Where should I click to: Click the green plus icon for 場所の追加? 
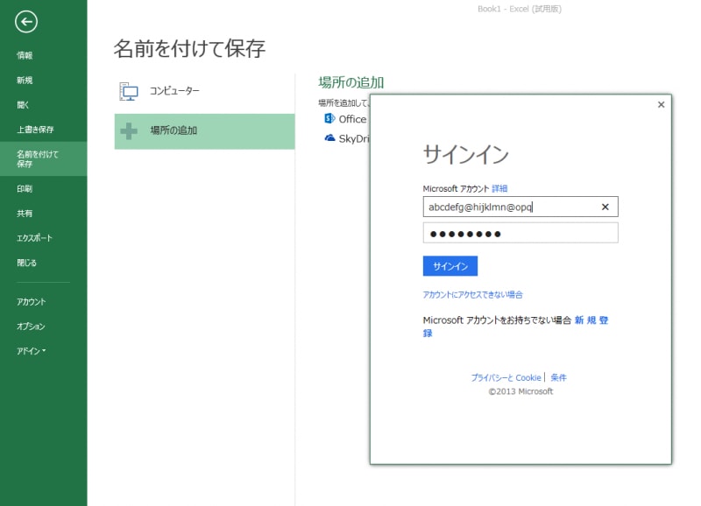click(128, 131)
